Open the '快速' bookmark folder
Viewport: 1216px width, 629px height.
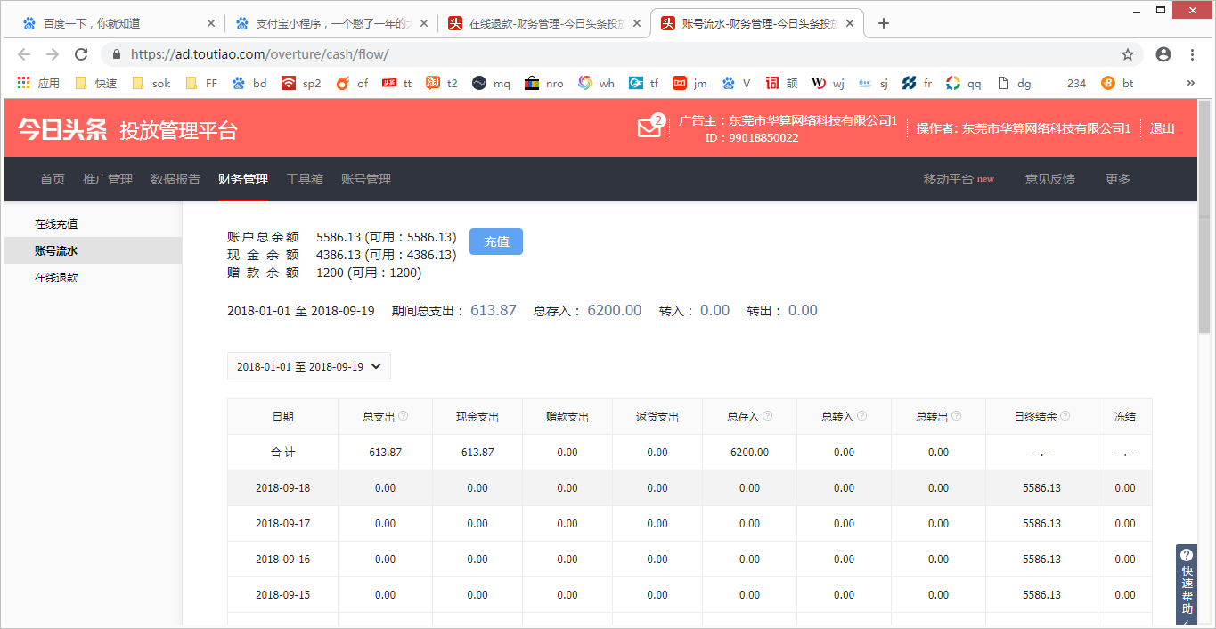96,83
